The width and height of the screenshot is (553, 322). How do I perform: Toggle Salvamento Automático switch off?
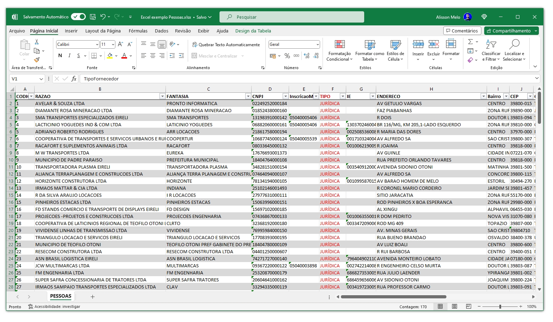pyautogui.click(x=78, y=17)
